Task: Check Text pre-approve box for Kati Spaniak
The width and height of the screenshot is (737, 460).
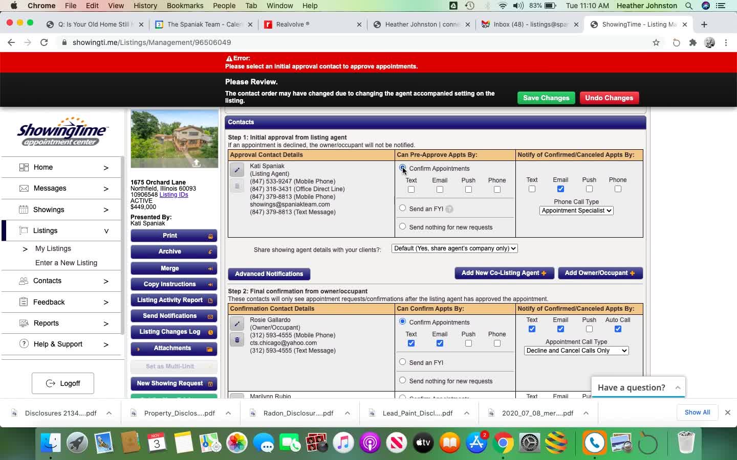Action: click(x=411, y=190)
